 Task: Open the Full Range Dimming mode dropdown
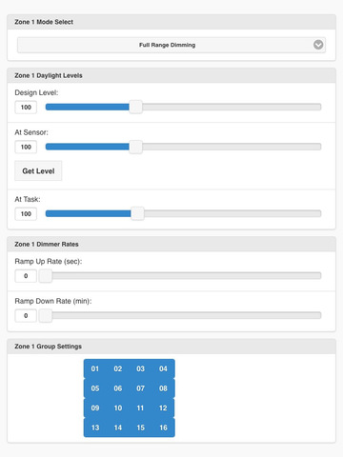pos(171,45)
